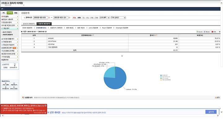Expand LOG 블로그마케팅 sidebar chevron
This screenshot has height=119, width=223.
point(17,51)
